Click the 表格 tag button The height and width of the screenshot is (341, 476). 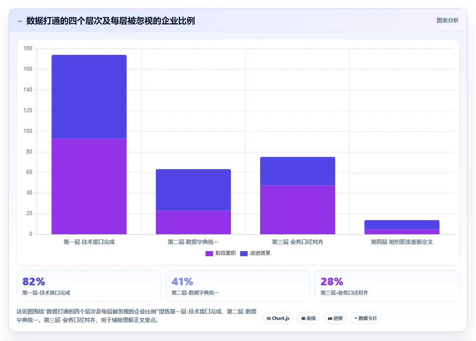[309, 318]
